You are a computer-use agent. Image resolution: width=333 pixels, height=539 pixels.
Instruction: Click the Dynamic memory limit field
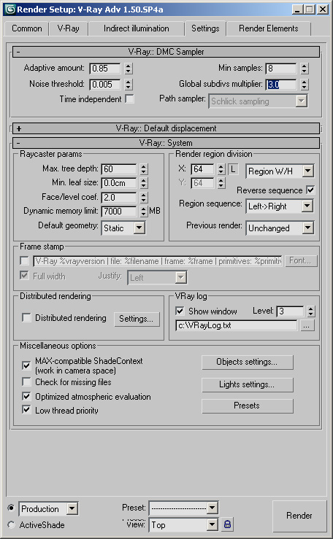(x=119, y=211)
